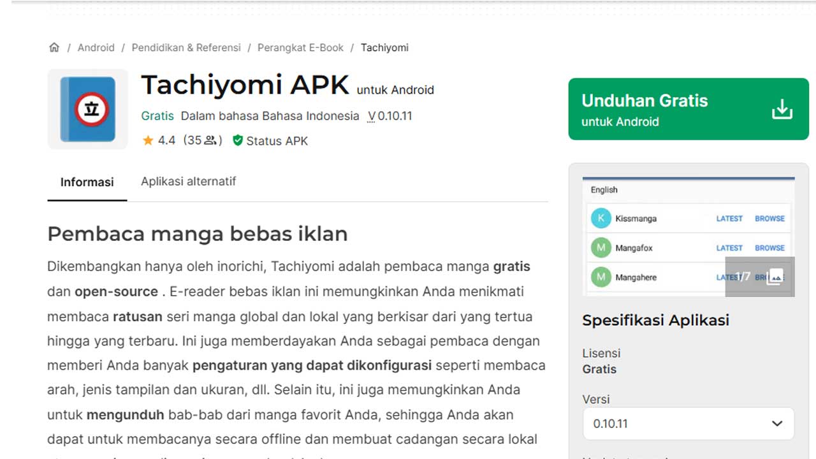The image size is (816, 459).
Task: Go to home via breadcrumb house icon
Action: (x=54, y=47)
